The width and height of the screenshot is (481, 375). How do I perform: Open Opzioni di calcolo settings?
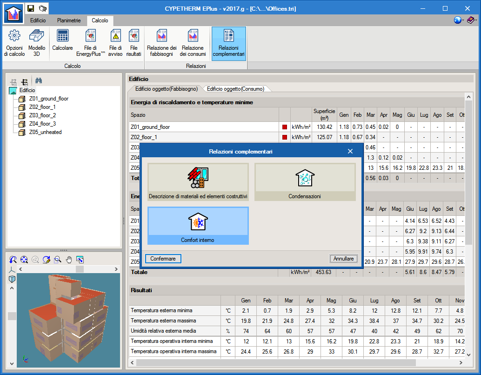tap(14, 43)
